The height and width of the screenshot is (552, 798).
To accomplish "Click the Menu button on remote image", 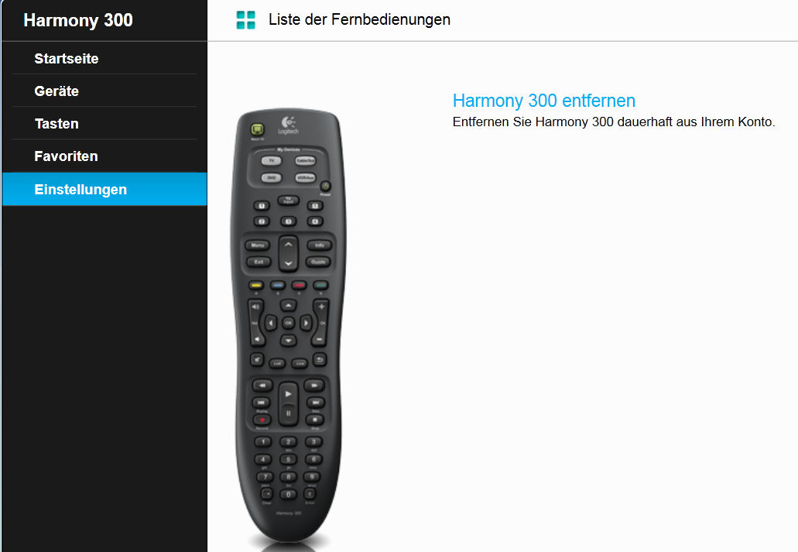I will pos(258,245).
